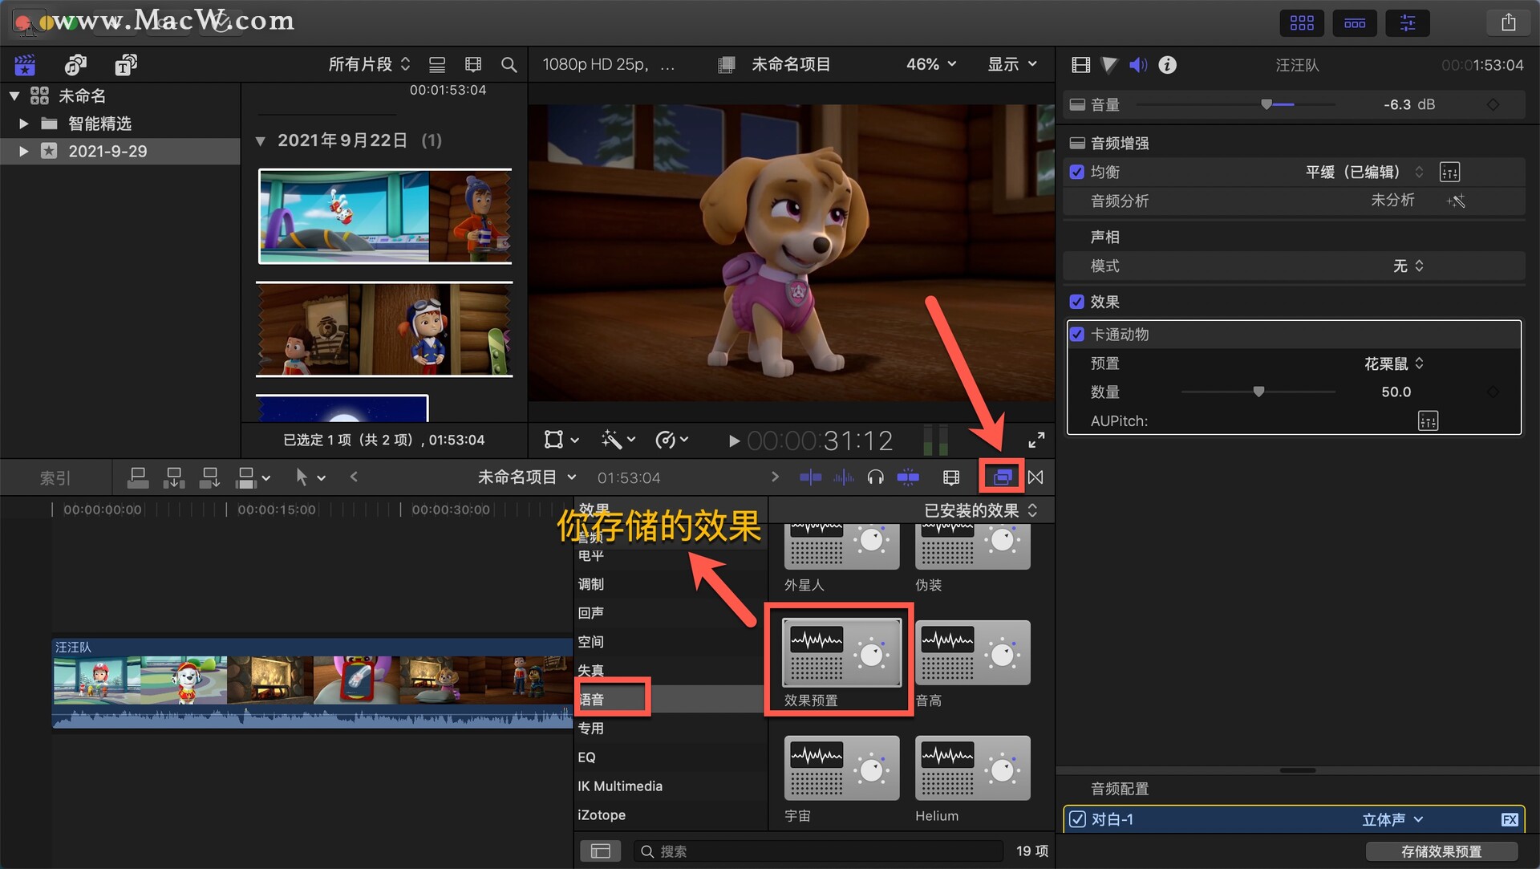
Task: Expand the 智能精选 folder
Action: pos(23,124)
